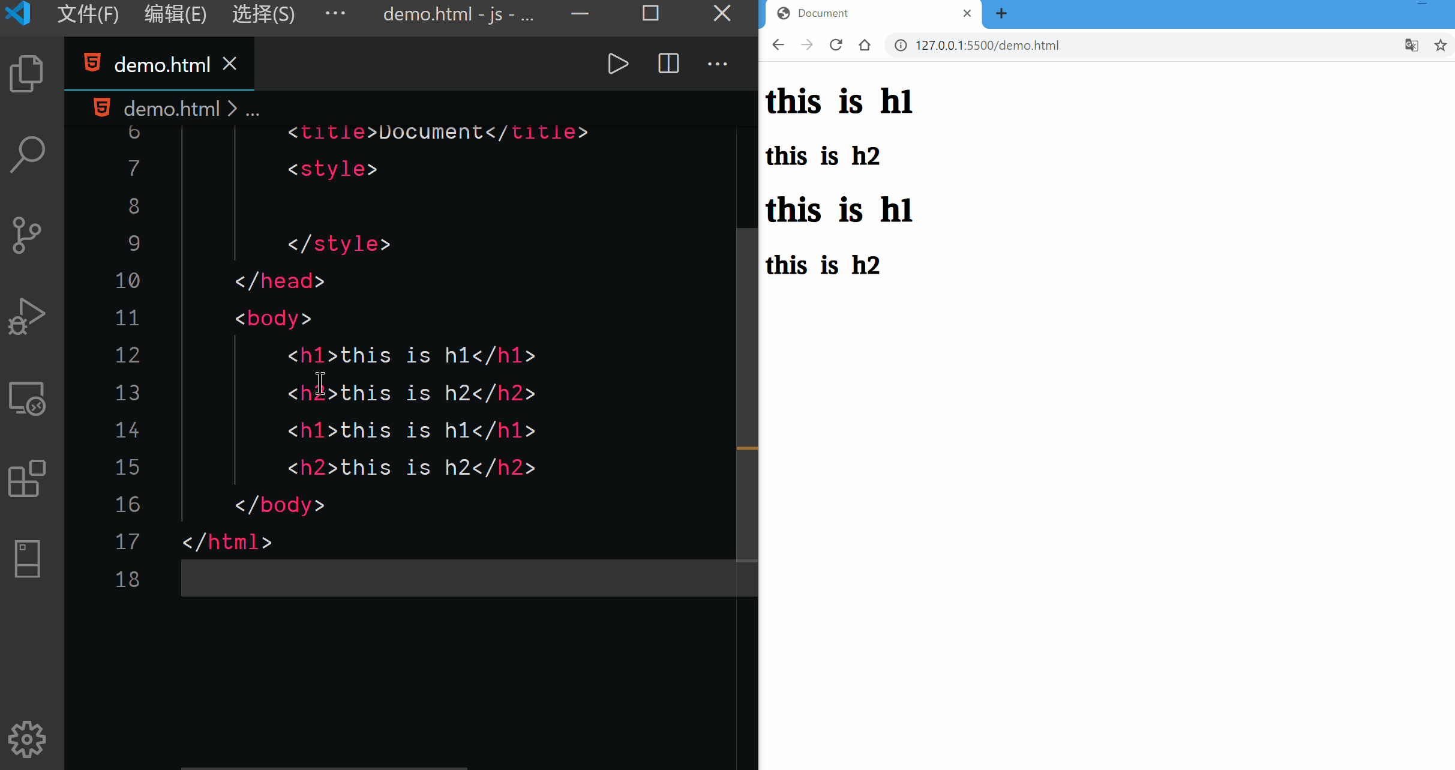Go to browser home page
The height and width of the screenshot is (770, 1455).
coord(864,45)
